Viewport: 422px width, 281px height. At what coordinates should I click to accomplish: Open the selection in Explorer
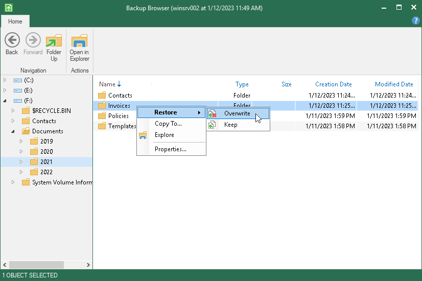point(79,48)
